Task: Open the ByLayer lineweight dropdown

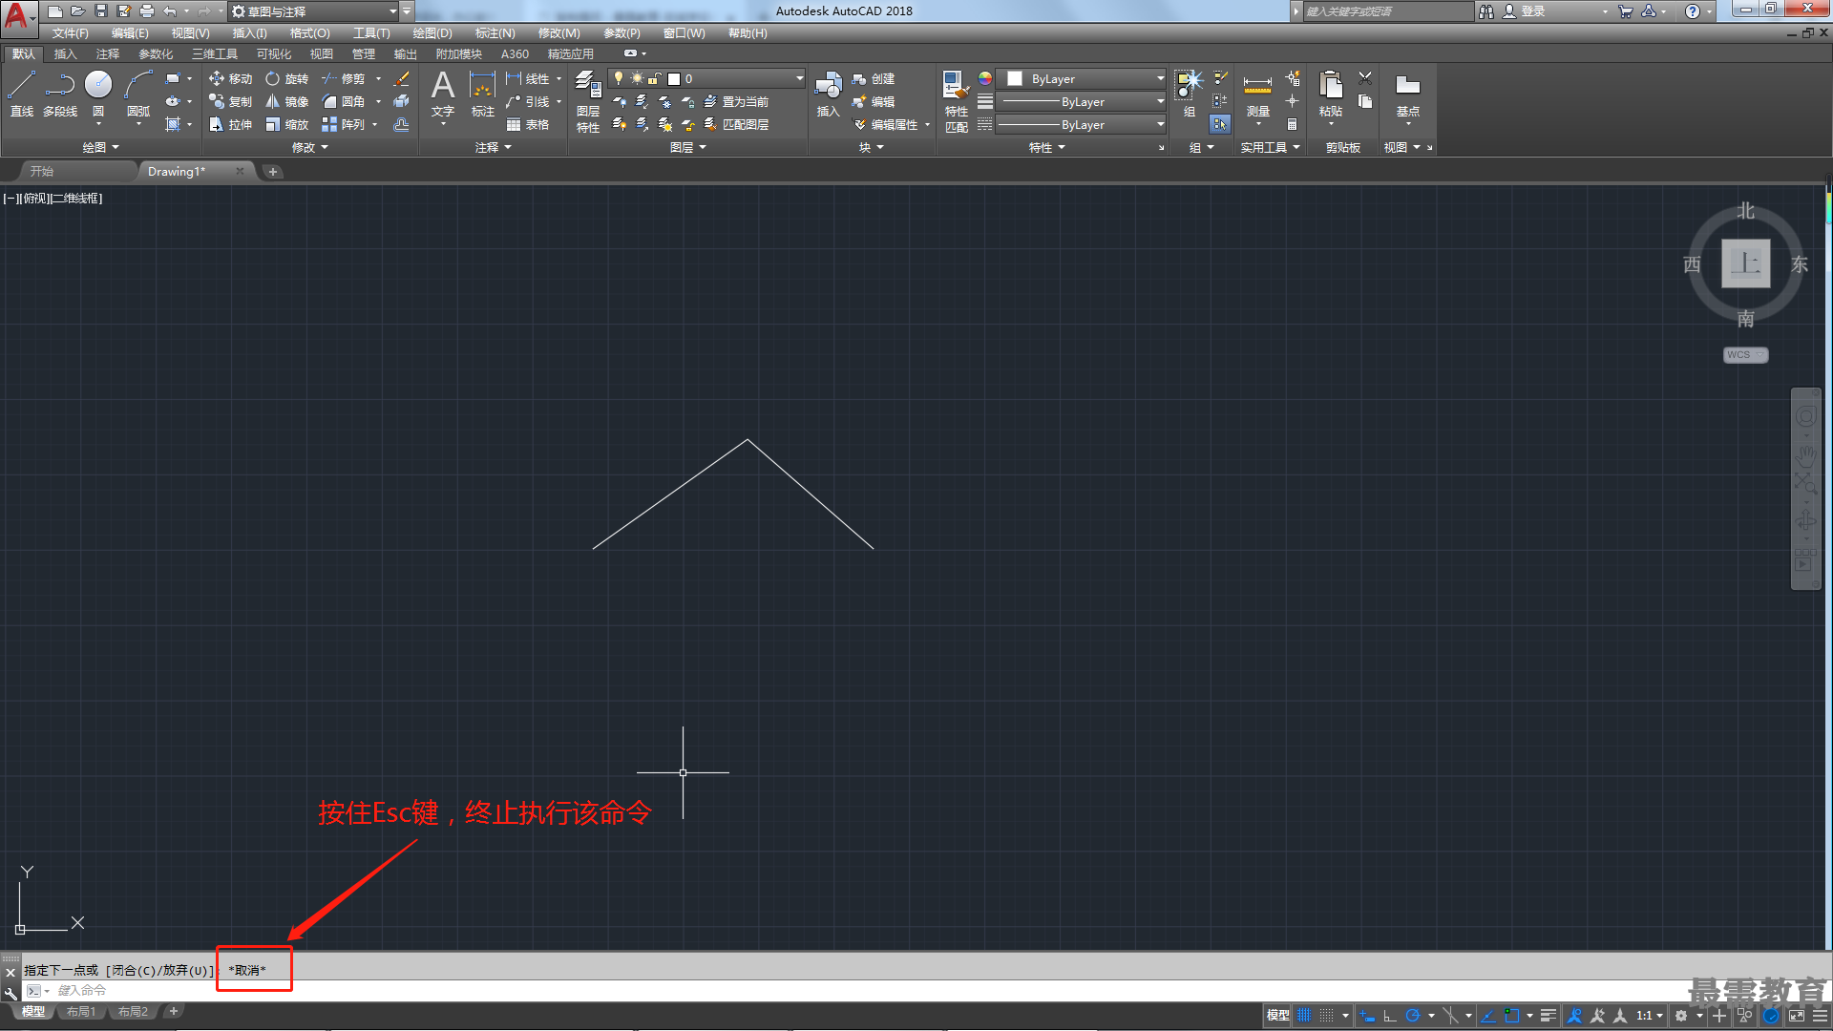Action: 1081,102
